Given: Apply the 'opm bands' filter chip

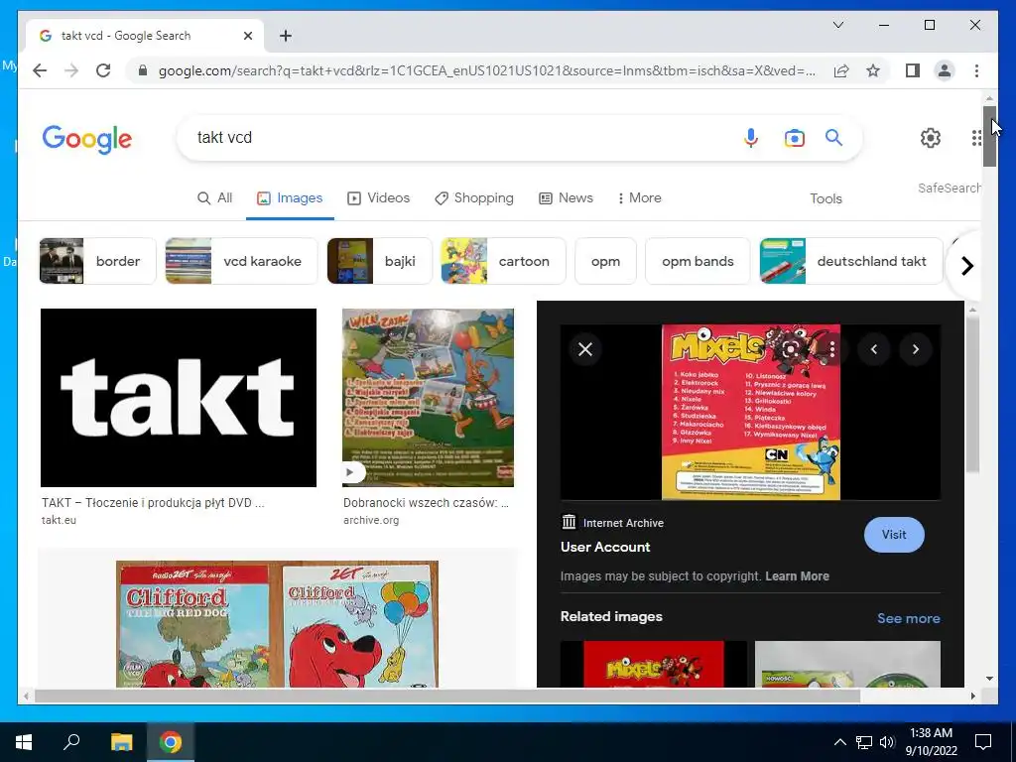Looking at the screenshot, I should tap(698, 261).
